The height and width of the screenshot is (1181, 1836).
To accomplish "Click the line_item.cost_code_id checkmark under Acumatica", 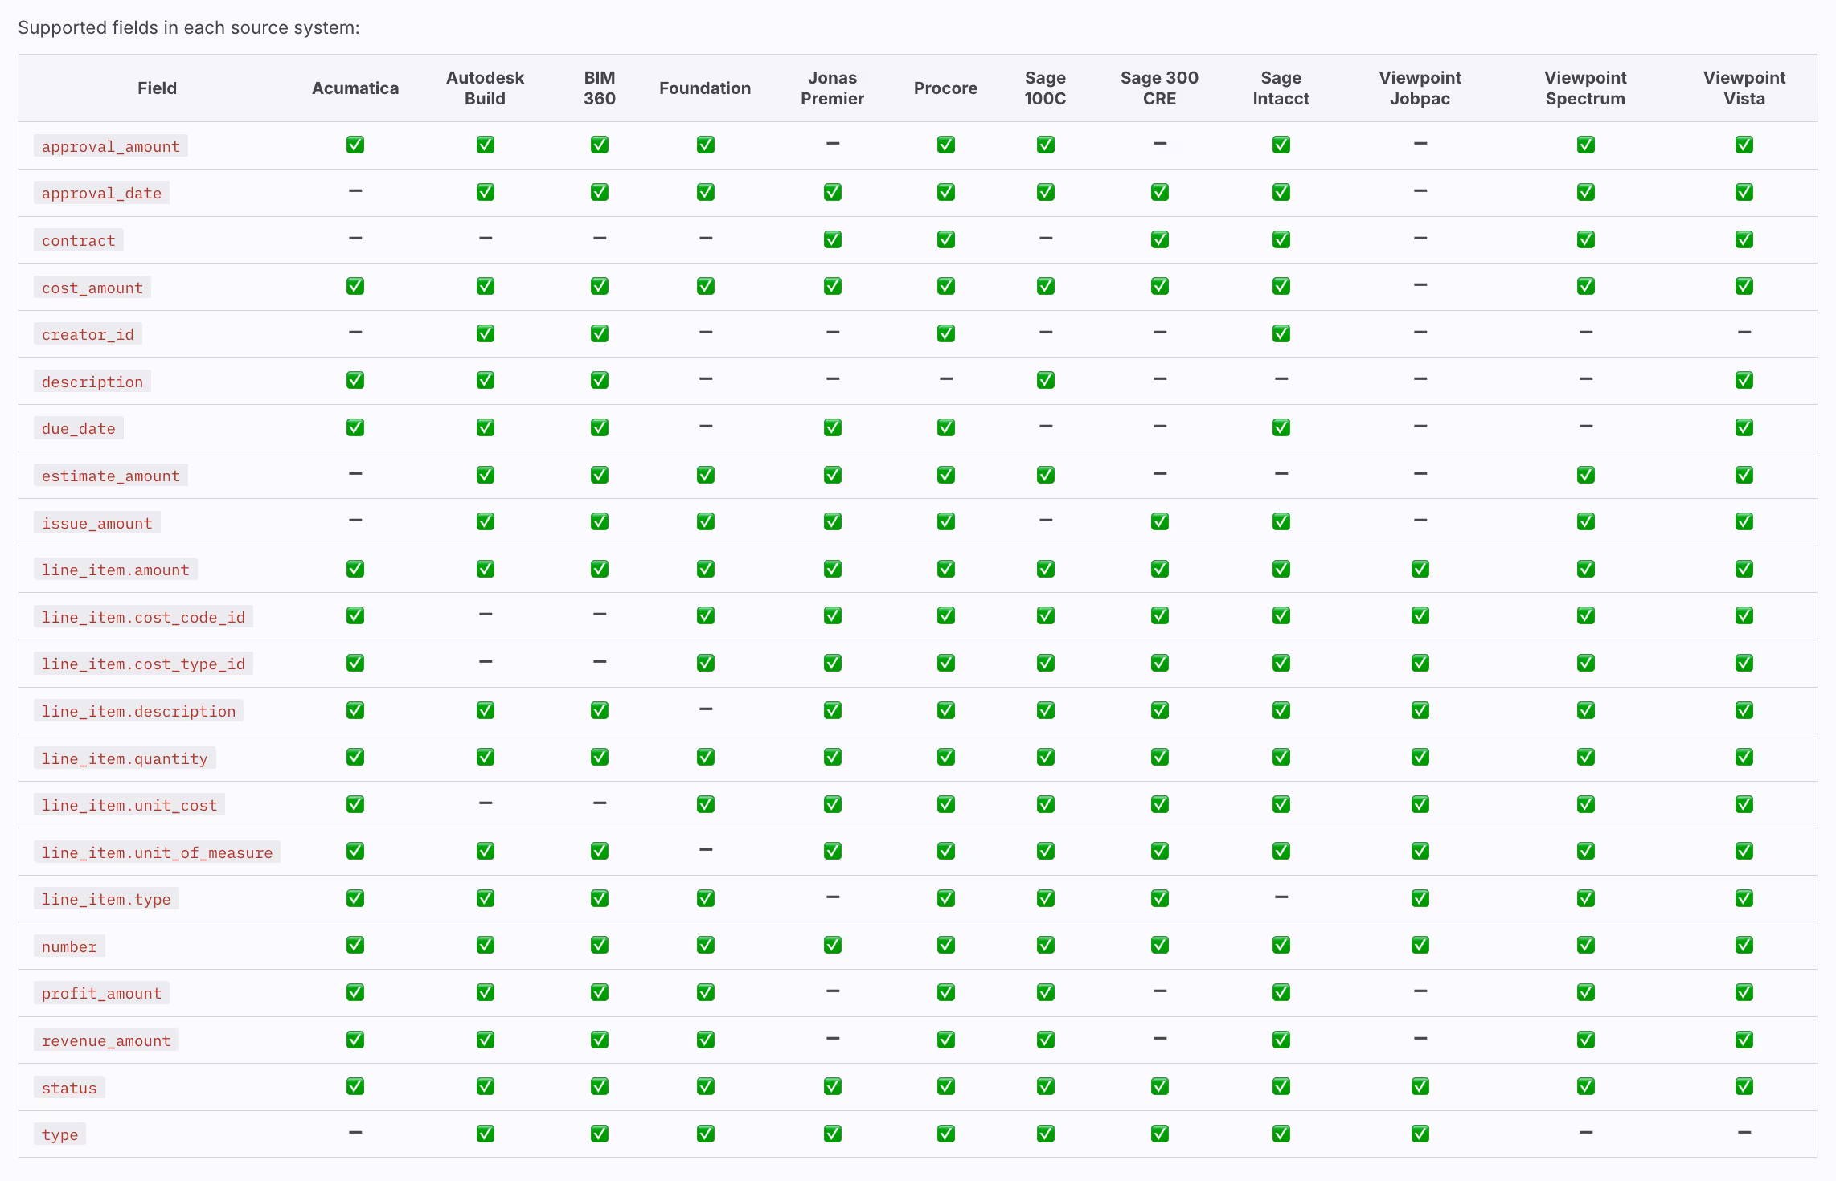I will pyautogui.click(x=355, y=615).
